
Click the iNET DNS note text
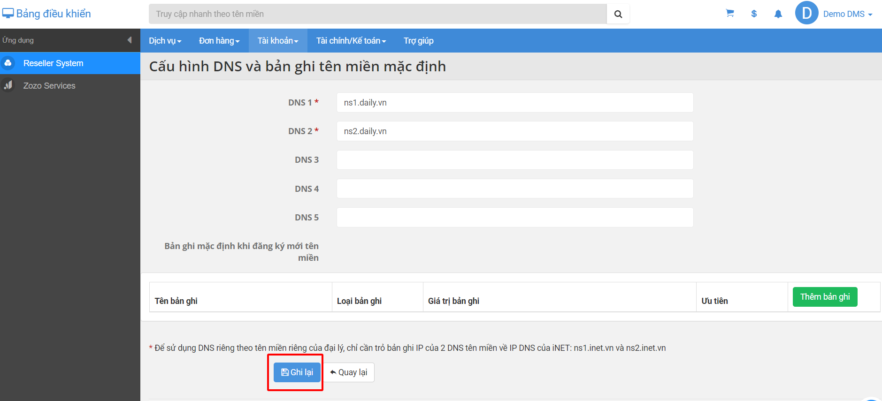pyautogui.click(x=407, y=348)
